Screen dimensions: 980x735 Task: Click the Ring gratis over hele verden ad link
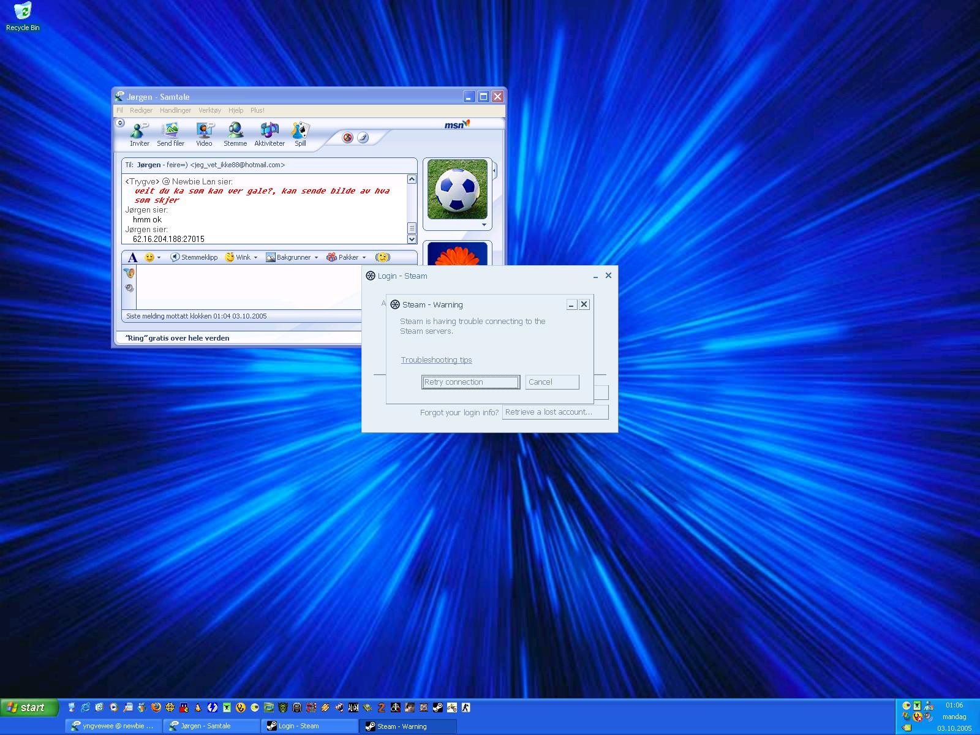pos(177,338)
